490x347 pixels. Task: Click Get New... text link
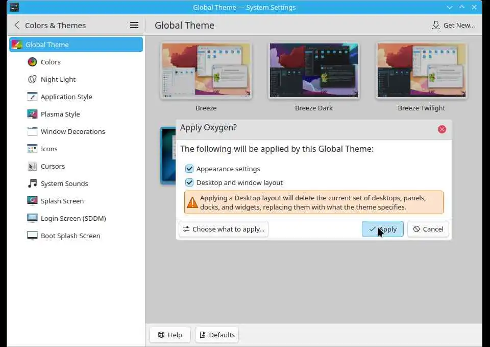pos(459,26)
